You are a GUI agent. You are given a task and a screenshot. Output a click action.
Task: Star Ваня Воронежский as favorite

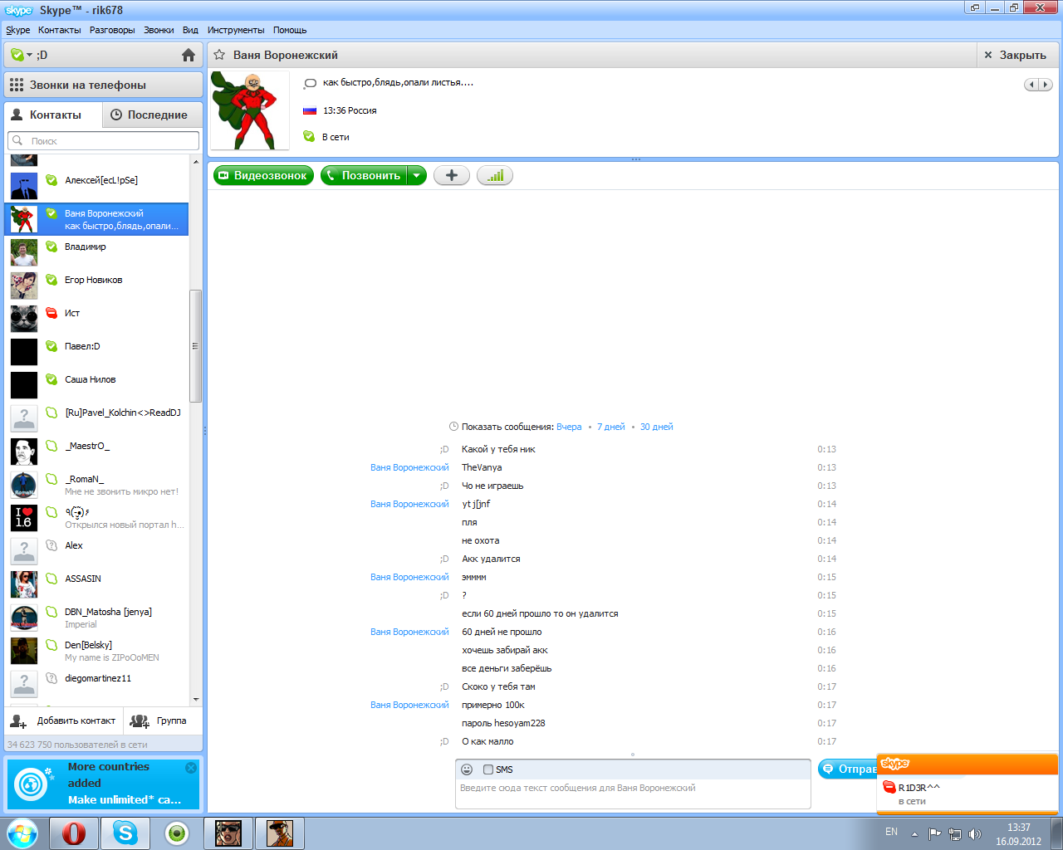[219, 55]
